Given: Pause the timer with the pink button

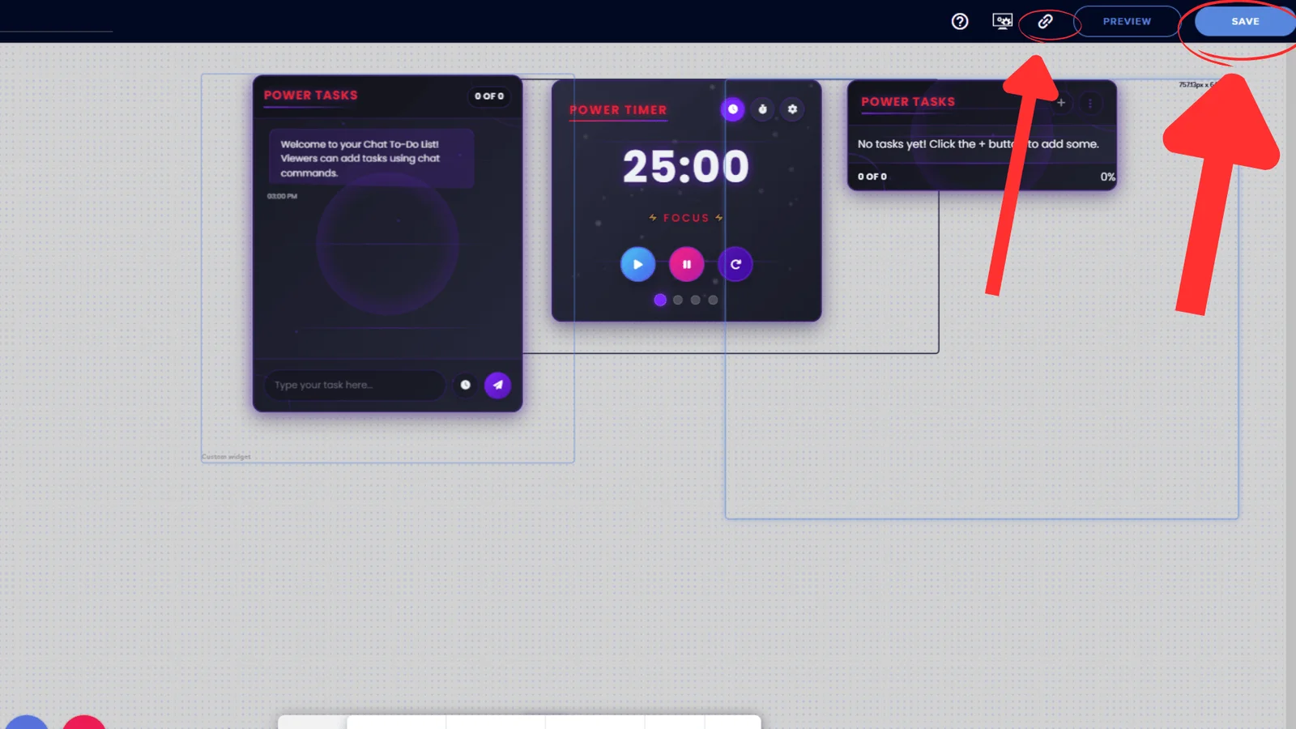Looking at the screenshot, I should click(686, 264).
